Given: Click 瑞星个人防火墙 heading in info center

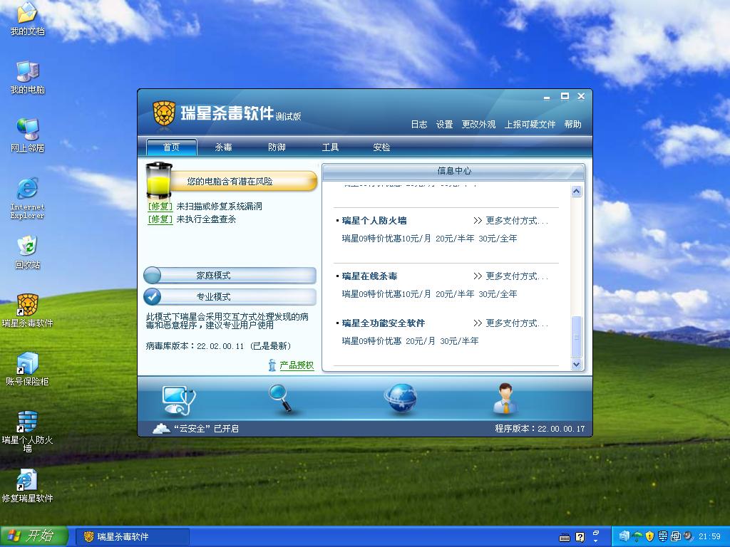Looking at the screenshot, I should [374, 221].
